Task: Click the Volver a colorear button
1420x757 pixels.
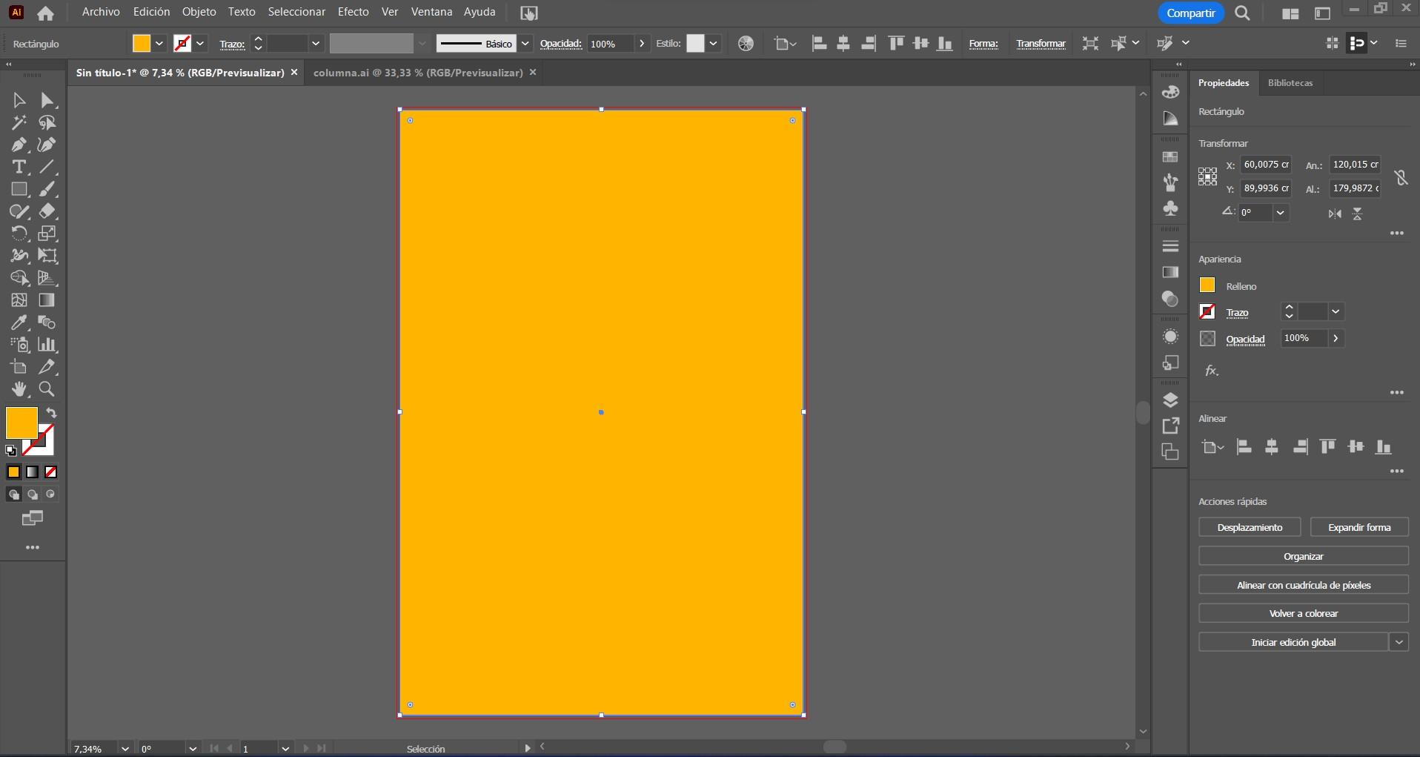Action: click(x=1304, y=613)
